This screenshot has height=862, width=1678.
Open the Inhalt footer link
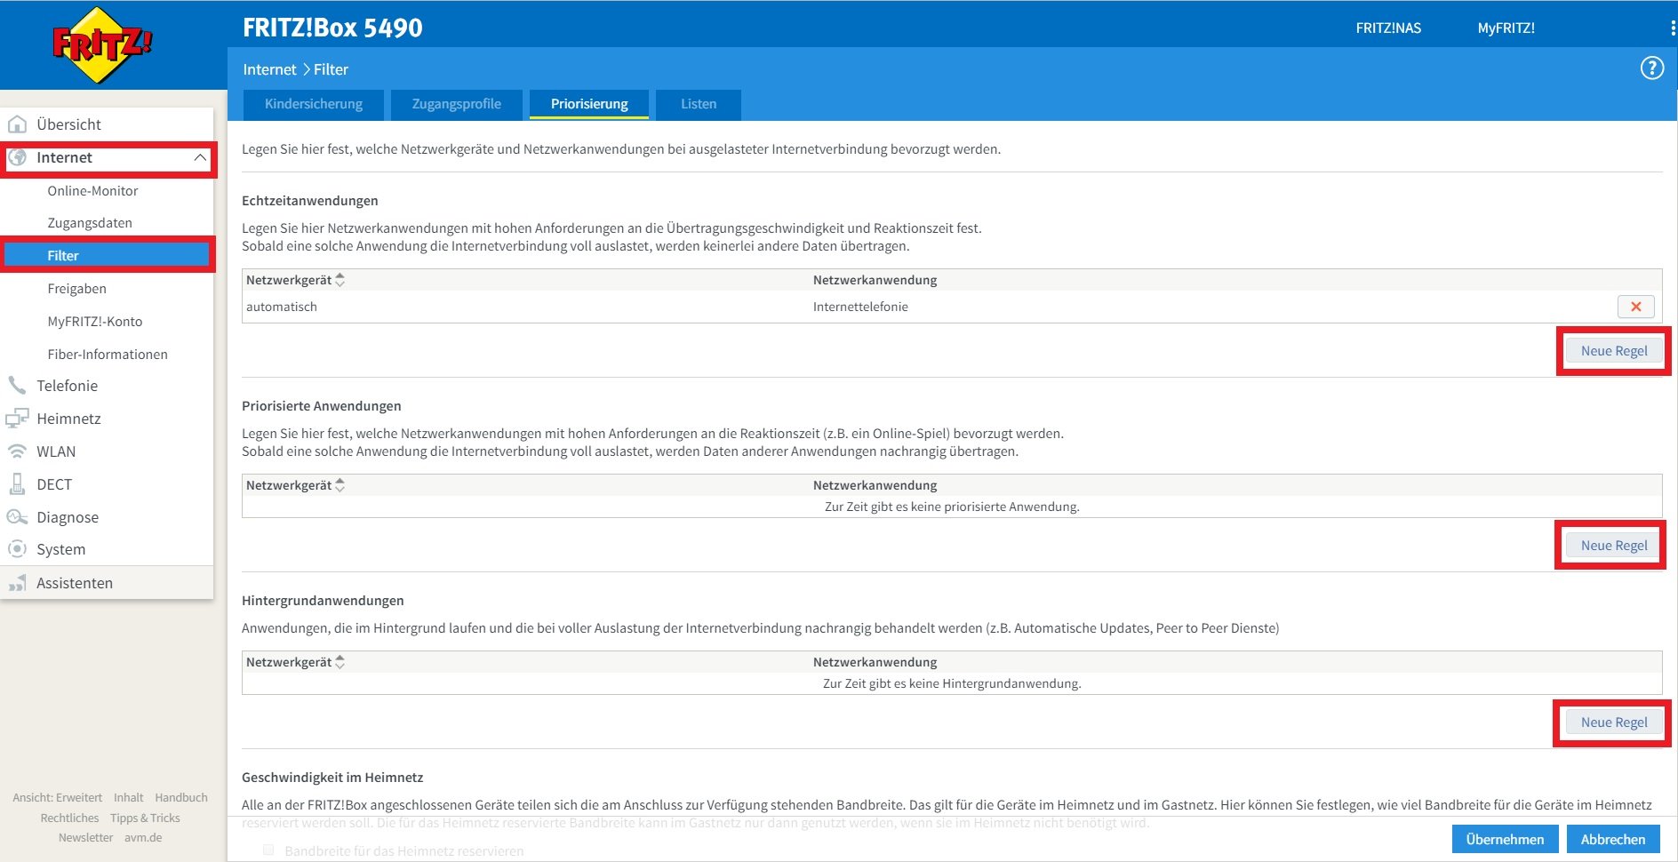(x=129, y=798)
